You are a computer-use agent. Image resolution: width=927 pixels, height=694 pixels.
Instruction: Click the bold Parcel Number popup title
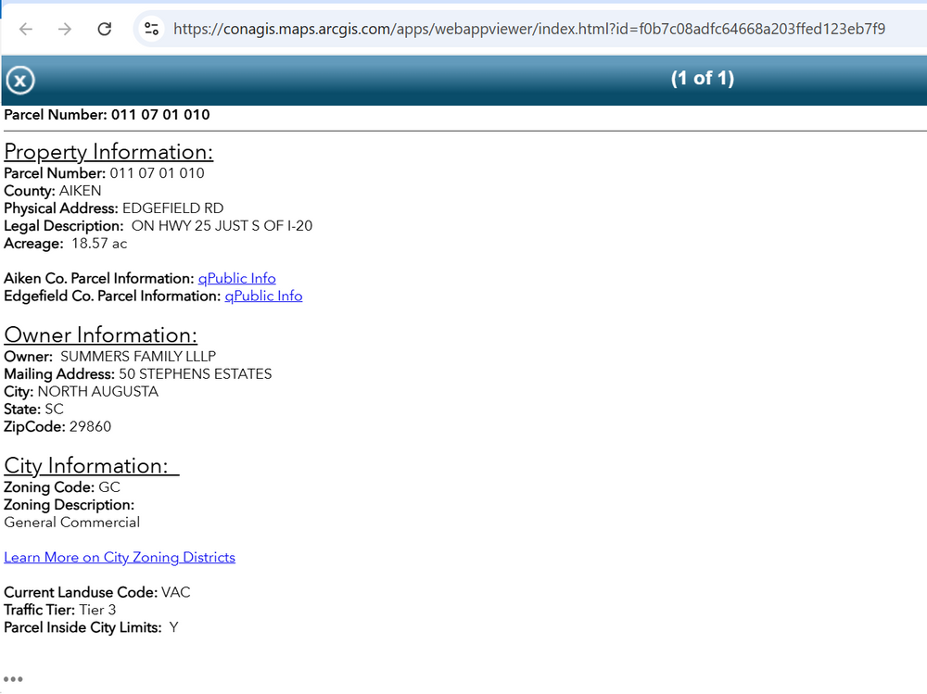pyautogui.click(x=107, y=116)
